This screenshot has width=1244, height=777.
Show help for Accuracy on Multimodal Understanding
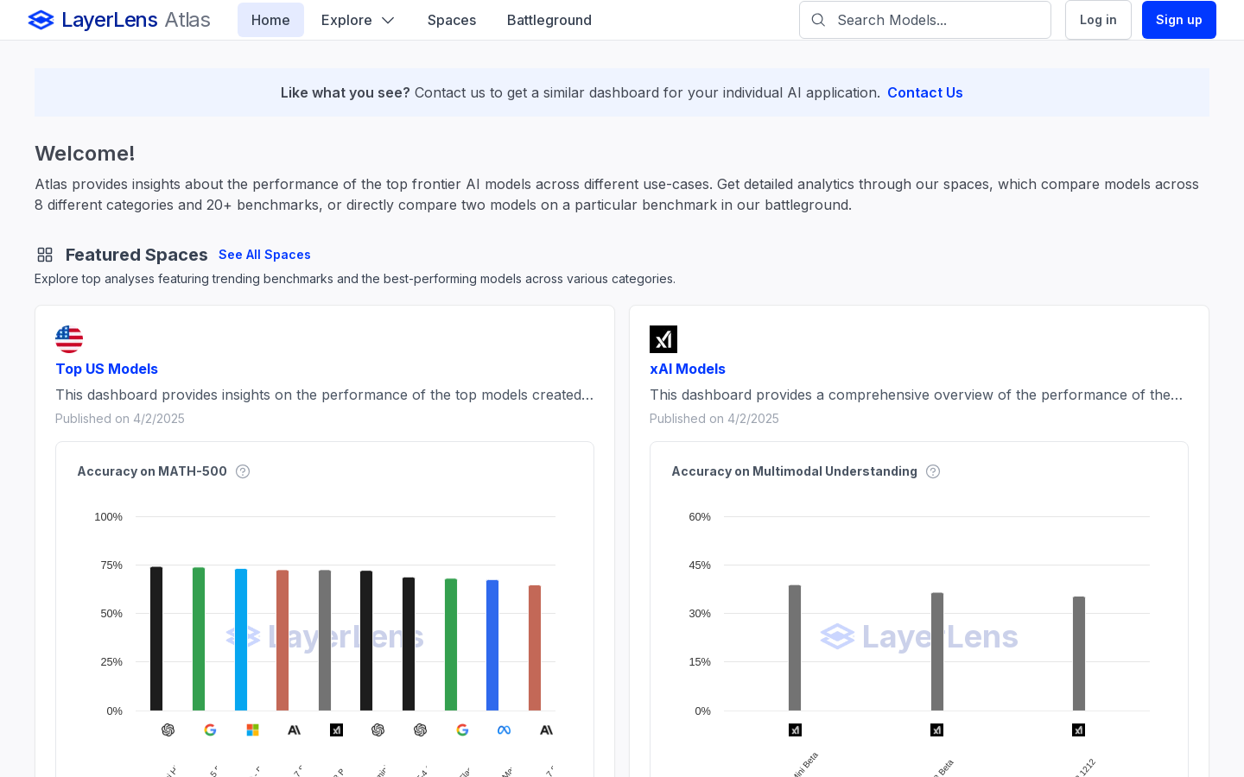933,471
